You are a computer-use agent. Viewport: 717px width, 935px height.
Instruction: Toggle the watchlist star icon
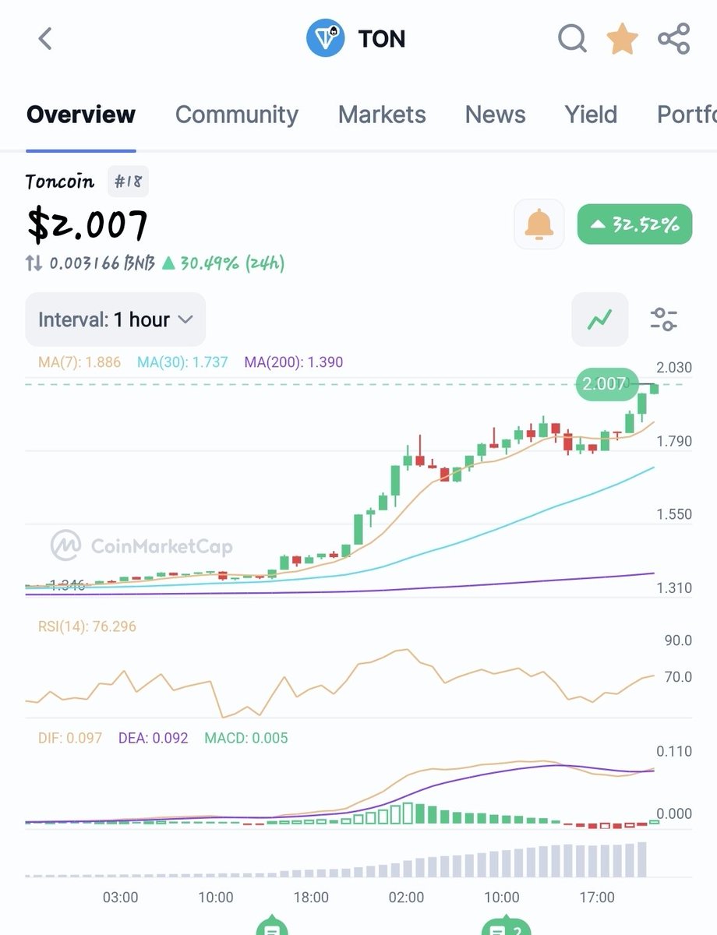(x=623, y=39)
